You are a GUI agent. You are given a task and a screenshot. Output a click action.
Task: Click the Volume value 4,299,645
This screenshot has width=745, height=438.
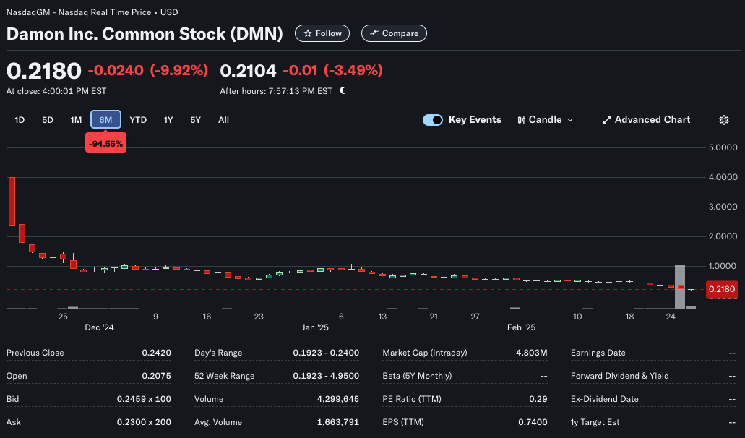click(x=338, y=399)
